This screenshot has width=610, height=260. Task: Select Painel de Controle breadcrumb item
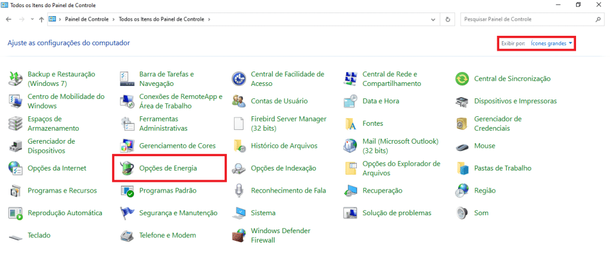[x=86, y=20]
